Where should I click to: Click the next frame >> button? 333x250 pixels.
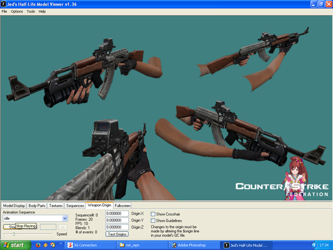pos(62,227)
